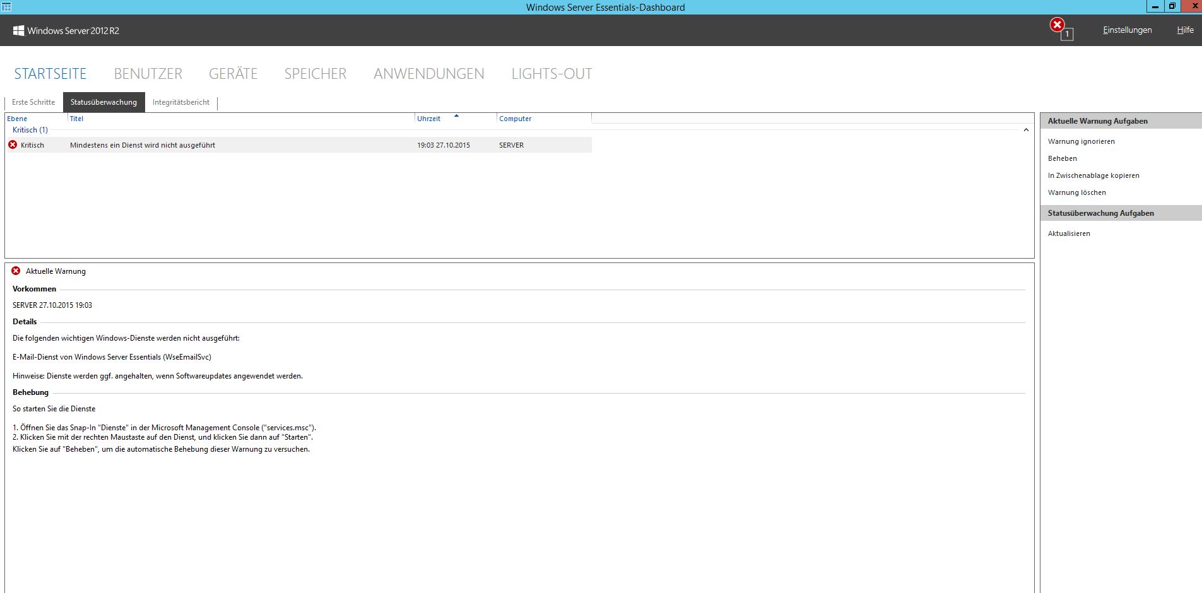Click the 19:03 27.10.2015 time cell
1202x593 pixels.
pos(444,145)
